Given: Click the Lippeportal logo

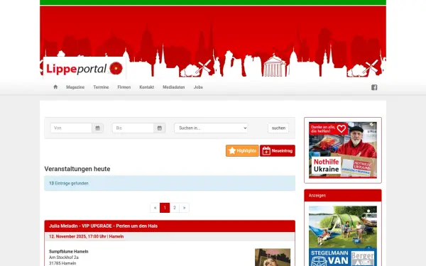Looking at the screenshot, I should [84, 68].
